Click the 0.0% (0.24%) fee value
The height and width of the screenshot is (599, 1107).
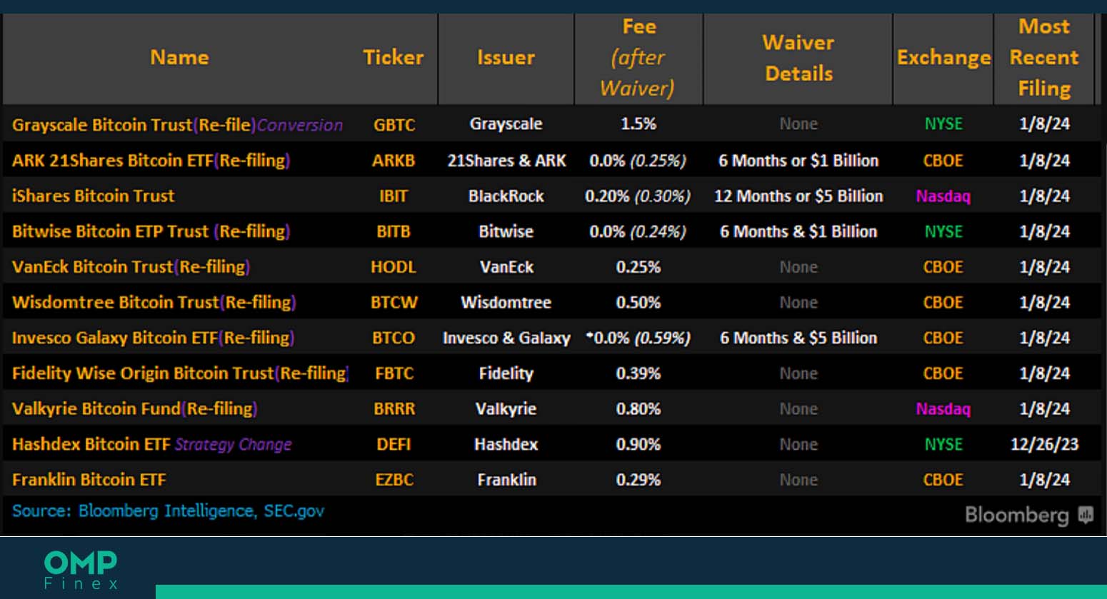[638, 231]
